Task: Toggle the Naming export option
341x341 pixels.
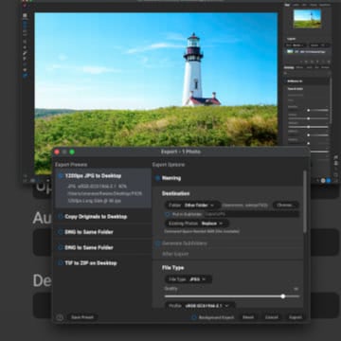Action: point(157,178)
